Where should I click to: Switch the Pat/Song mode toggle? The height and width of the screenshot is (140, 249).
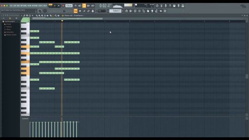tap(51, 5)
